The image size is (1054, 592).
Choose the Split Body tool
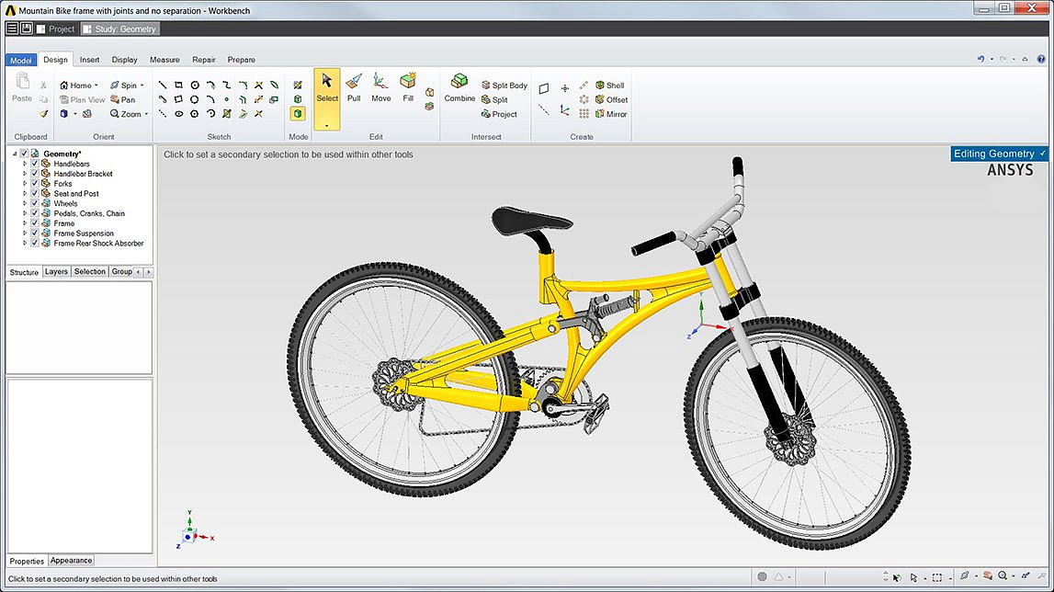504,85
